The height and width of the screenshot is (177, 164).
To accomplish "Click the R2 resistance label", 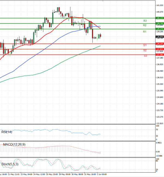I will (145, 25).
